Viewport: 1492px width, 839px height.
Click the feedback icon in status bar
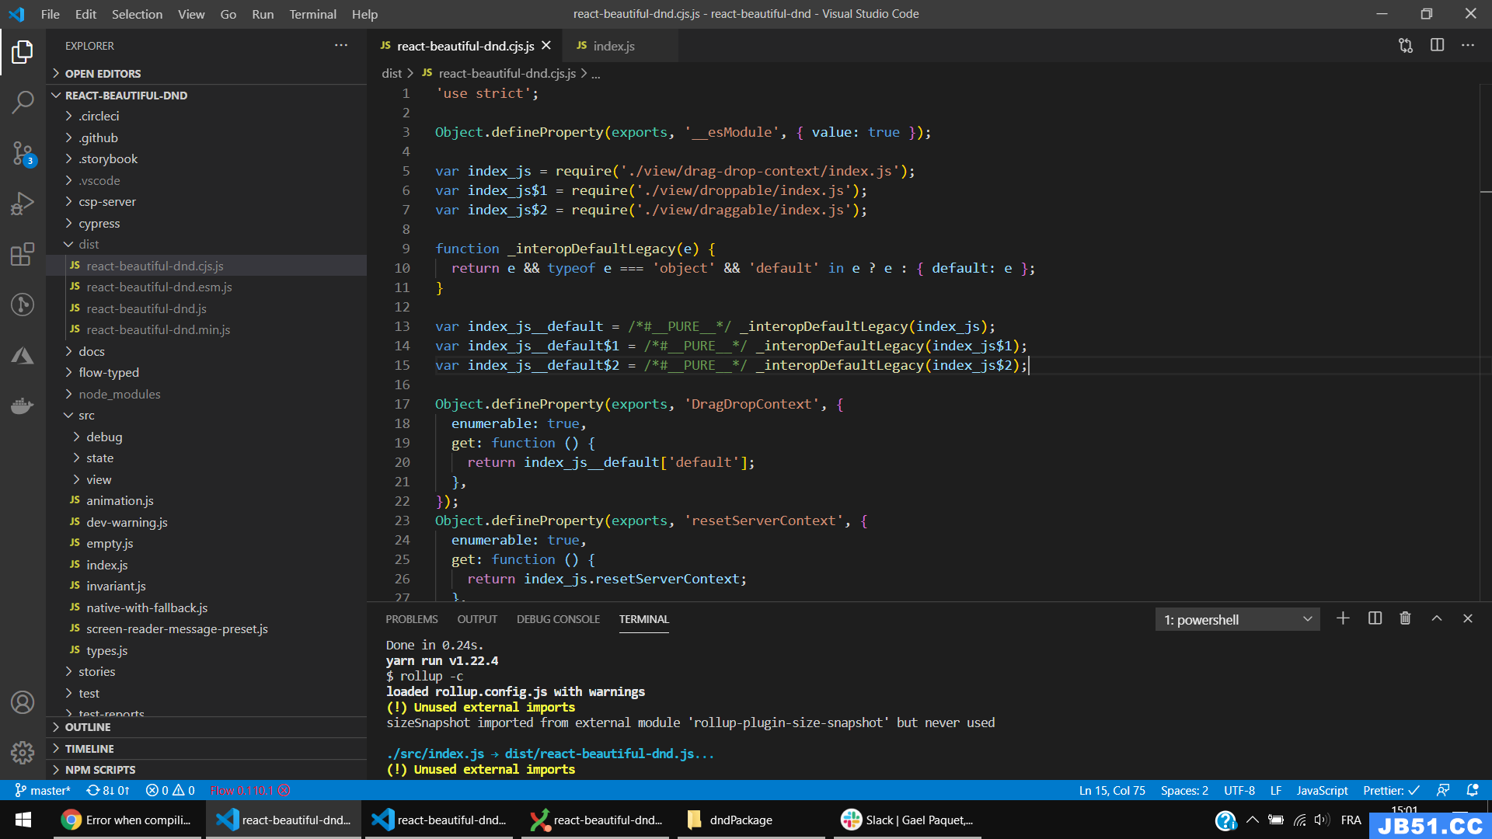(1443, 790)
